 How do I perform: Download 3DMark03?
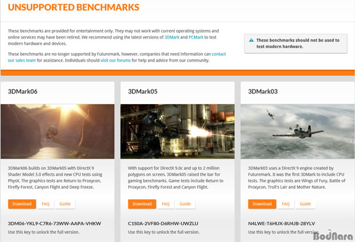(x=262, y=204)
